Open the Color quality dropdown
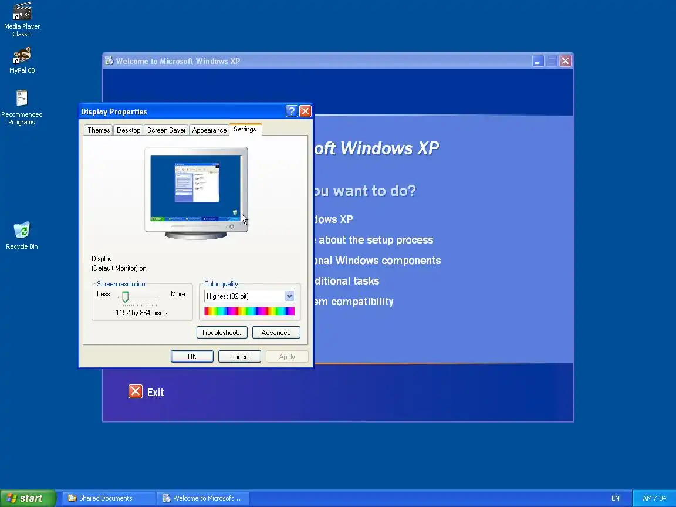This screenshot has width=676, height=507. point(289,296)
